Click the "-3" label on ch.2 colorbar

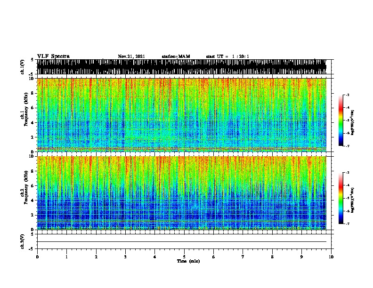tap(347, 173)
